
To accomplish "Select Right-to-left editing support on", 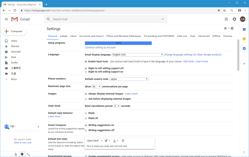I will point(86,72).
